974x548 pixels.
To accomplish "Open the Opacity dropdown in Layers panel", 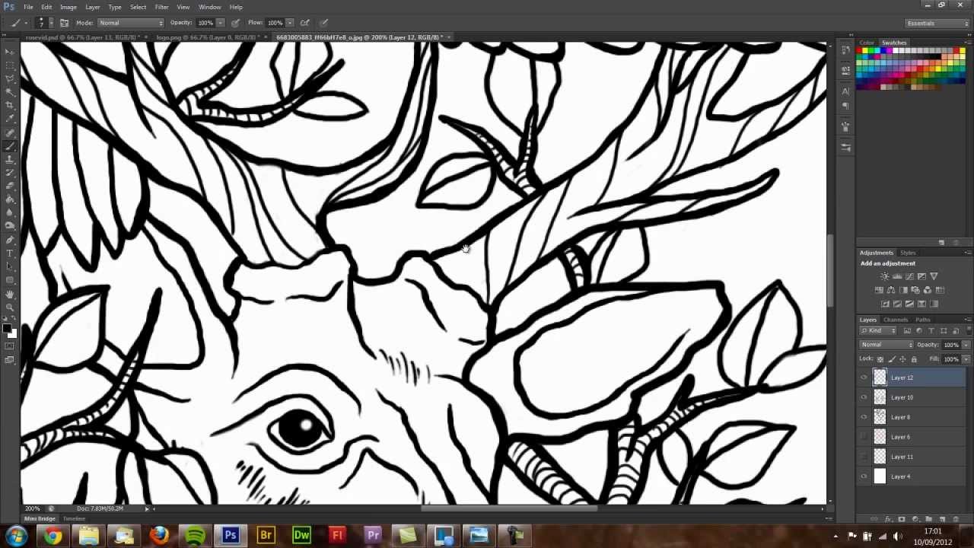I will 965,345.
